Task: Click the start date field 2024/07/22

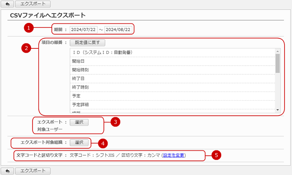Action: pos(83,30)
